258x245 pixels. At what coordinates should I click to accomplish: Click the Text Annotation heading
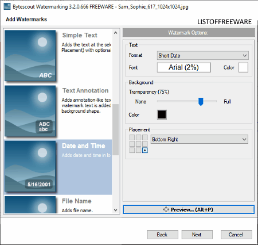(85, 90)
